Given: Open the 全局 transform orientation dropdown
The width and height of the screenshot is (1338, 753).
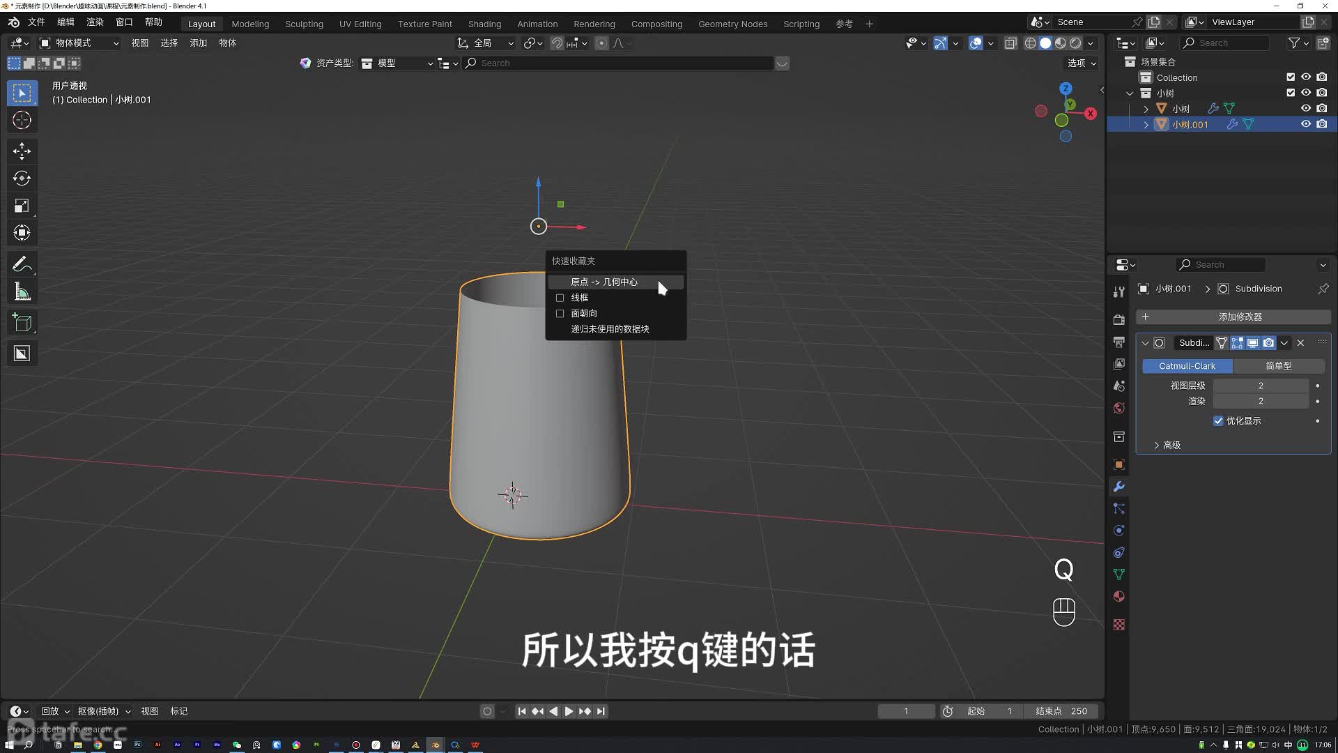Looking at the screenshot, I should [486, 43].
